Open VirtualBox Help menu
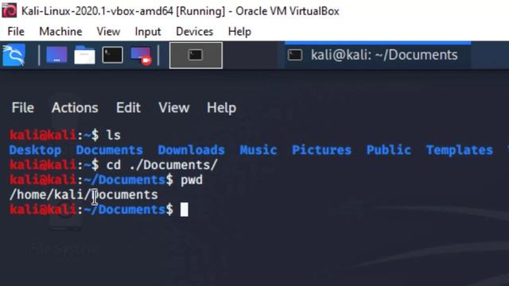This screenshot has height=286, width=509. click(x=239, y=32)
